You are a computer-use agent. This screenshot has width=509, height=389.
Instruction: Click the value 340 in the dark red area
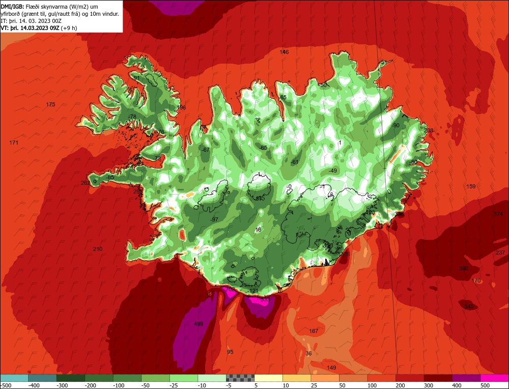[469, 307]
